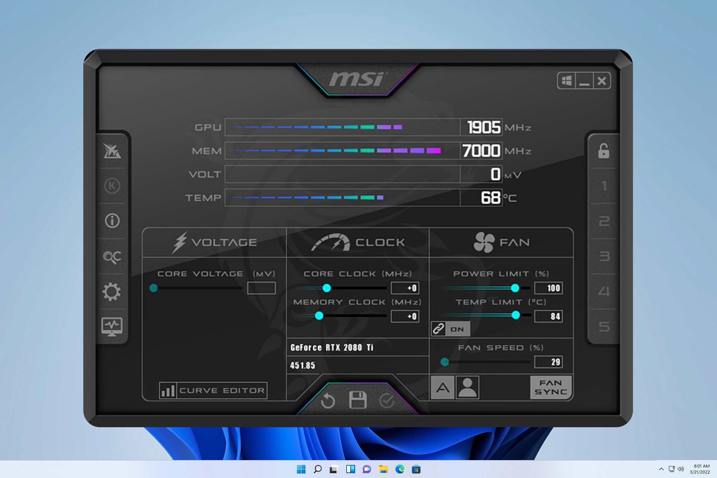The height and width of the screenshot is (478, 717).
Task: Reset settings with the circular arrow icon
Action: tap(328, 401)
